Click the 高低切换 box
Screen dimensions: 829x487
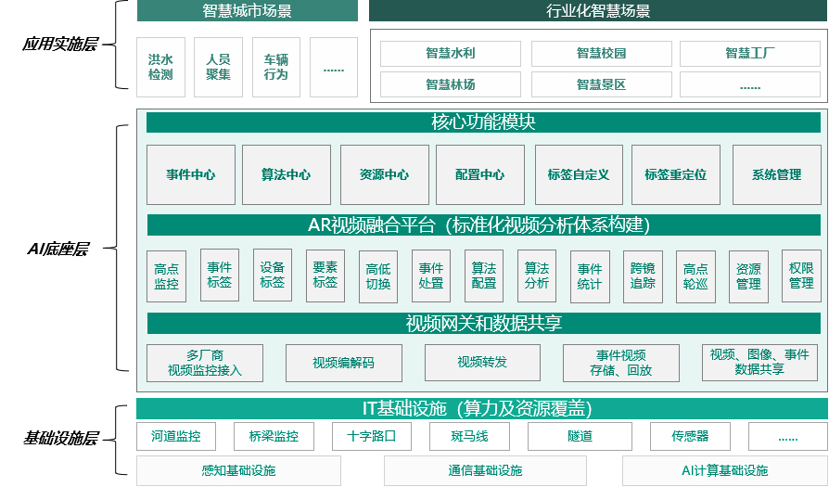(x=378, y=276)
